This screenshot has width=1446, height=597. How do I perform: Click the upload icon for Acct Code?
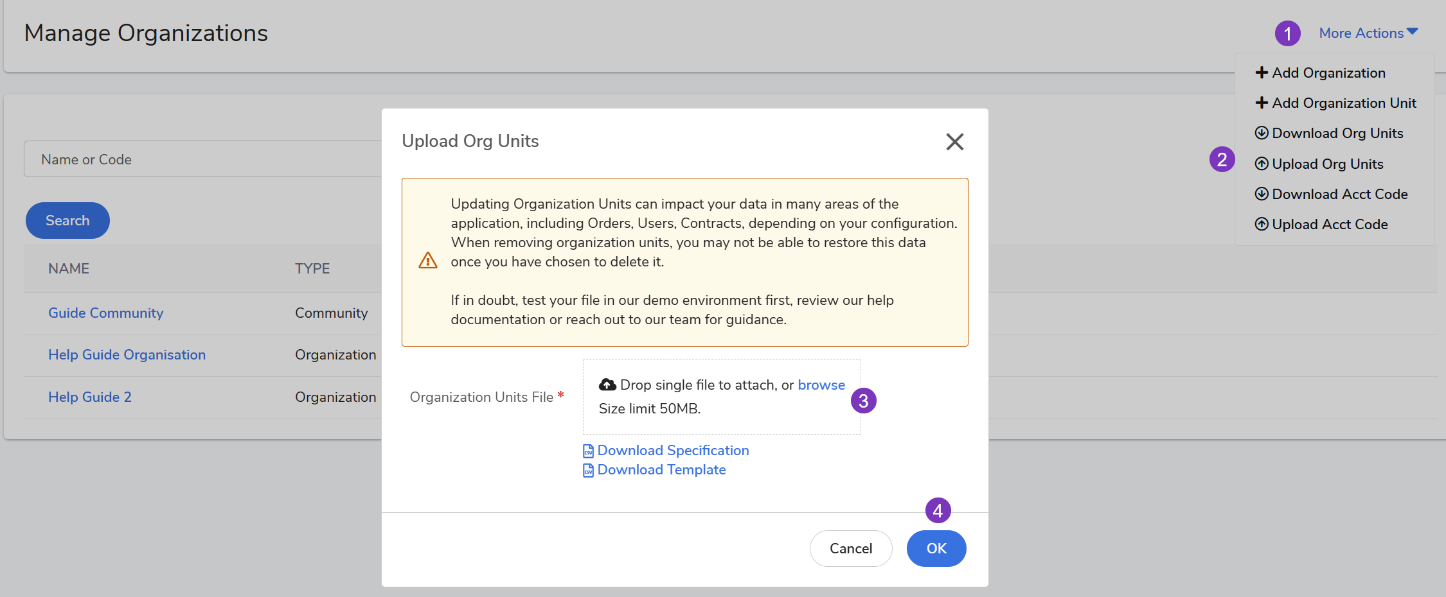click(x=1262, y=224)
